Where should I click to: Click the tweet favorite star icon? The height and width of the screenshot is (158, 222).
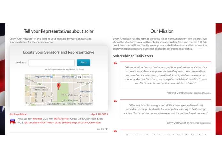pos(107,129)
